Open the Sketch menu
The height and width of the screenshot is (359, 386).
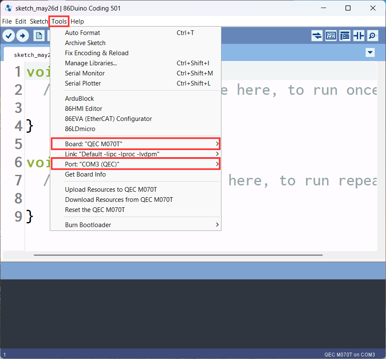[x=39, y=21]
